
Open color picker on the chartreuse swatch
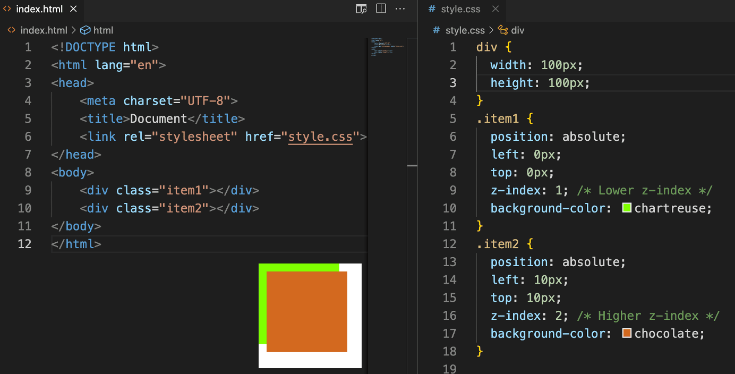click(626, 208)
